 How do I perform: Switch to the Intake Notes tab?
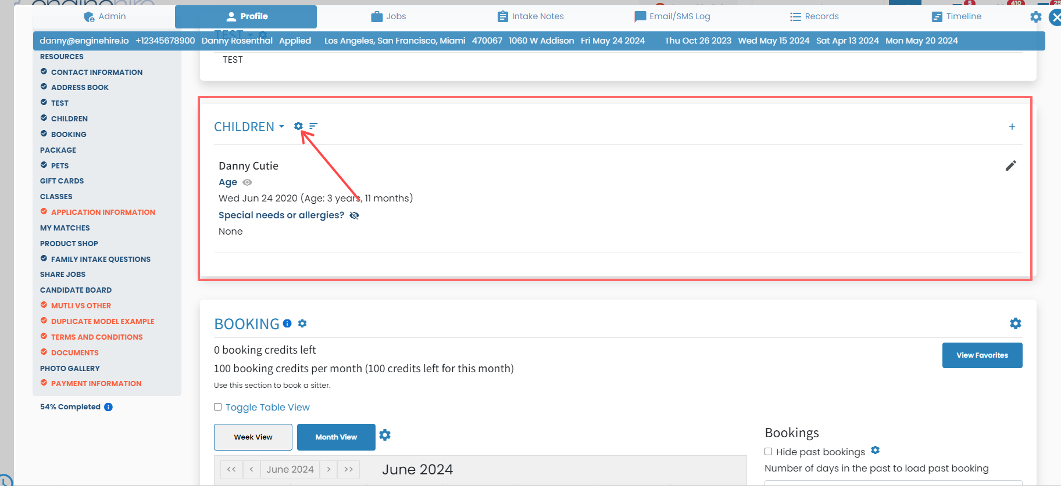530,16
